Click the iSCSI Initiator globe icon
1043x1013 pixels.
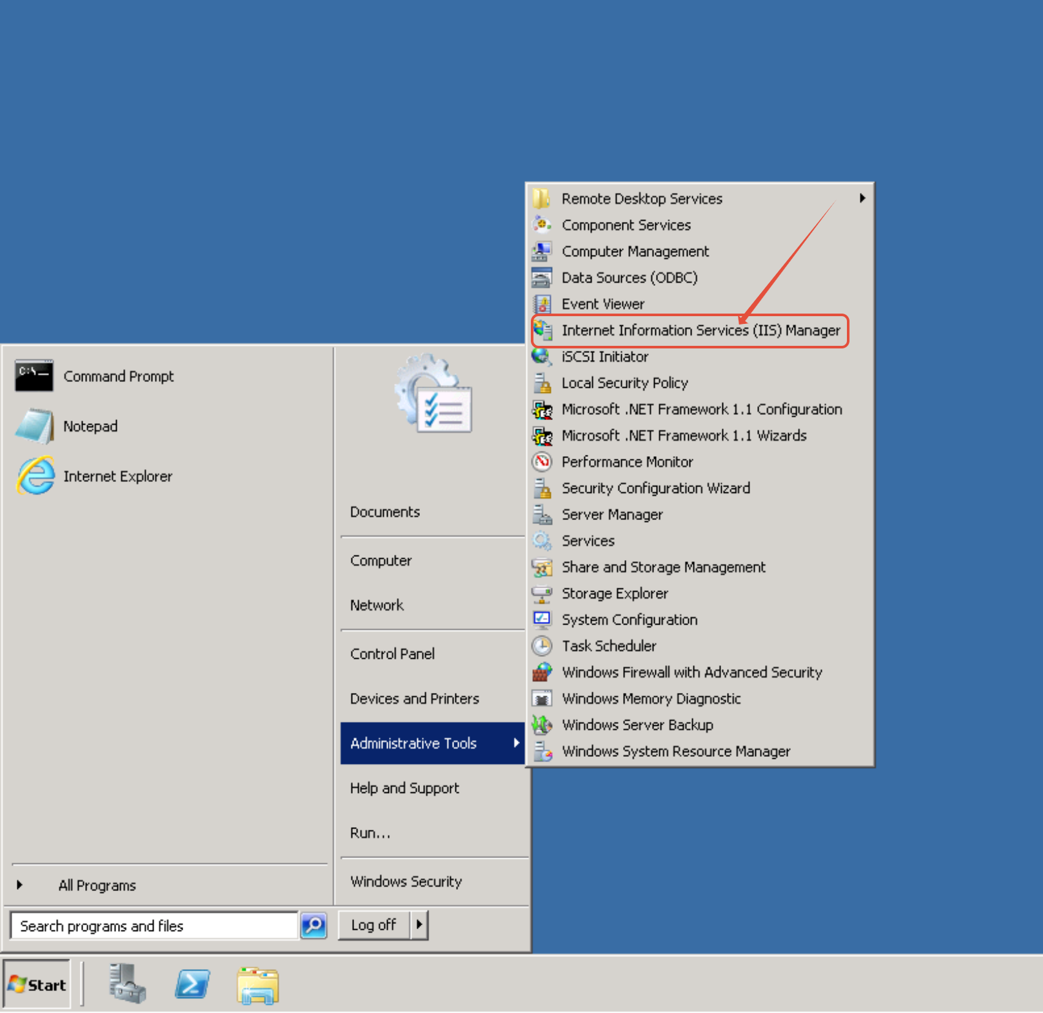point(542,356)
